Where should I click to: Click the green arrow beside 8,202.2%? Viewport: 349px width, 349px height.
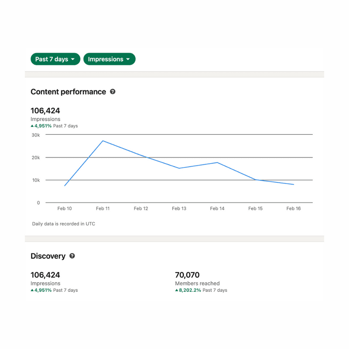pyautogui.click(x=177, y=290)
